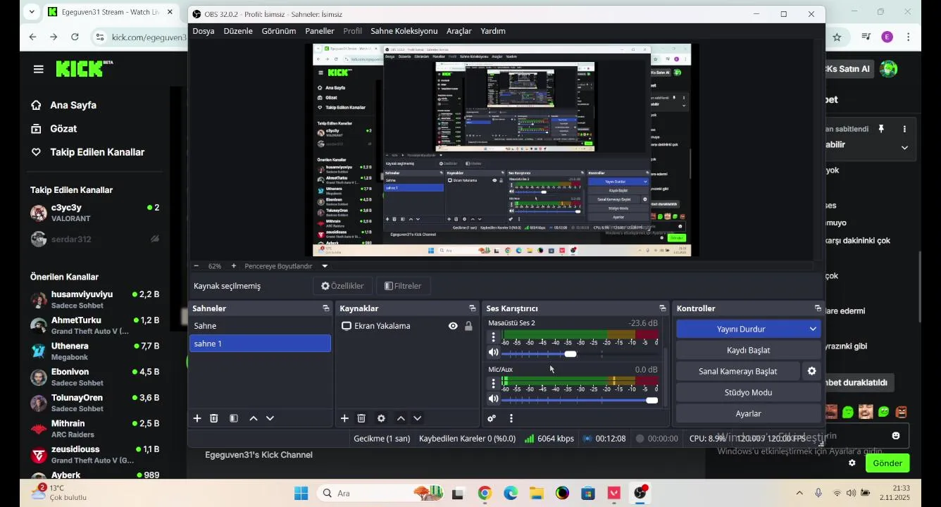
Task: Open Google Chrome from the taskbar
Action: click(485, 493)
